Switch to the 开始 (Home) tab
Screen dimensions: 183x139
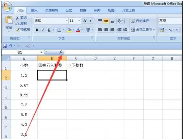pos(20,10)
